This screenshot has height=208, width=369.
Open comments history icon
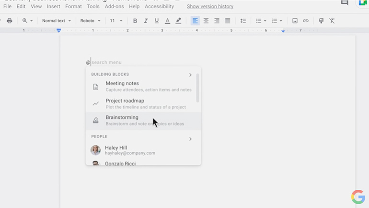click(345, 2)
